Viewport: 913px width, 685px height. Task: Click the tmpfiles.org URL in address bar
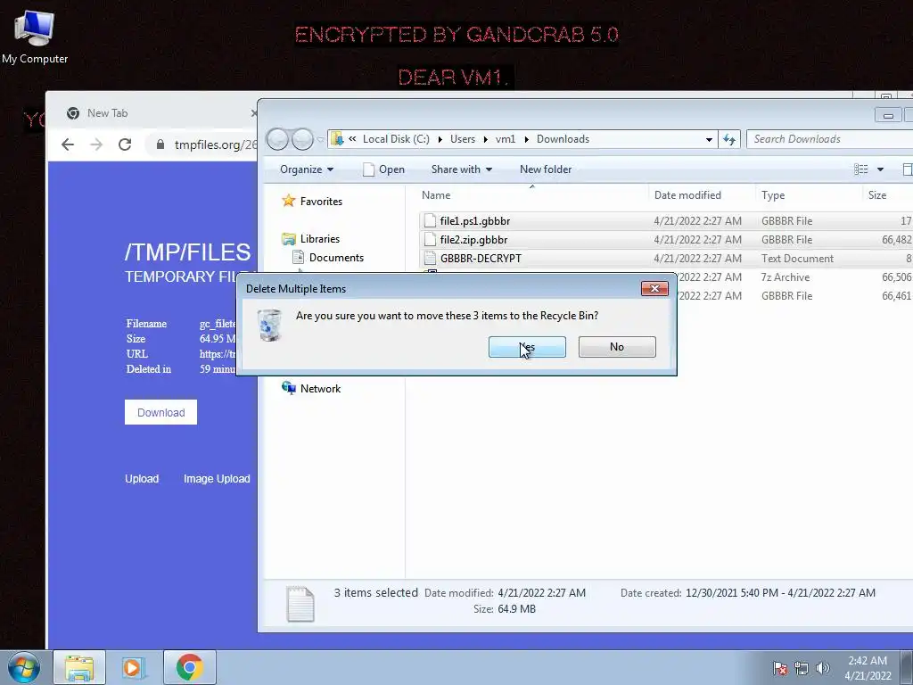(x=216, y=144)
